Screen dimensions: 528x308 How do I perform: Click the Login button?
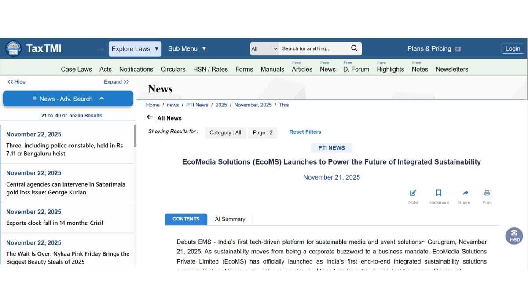[513, 48]
